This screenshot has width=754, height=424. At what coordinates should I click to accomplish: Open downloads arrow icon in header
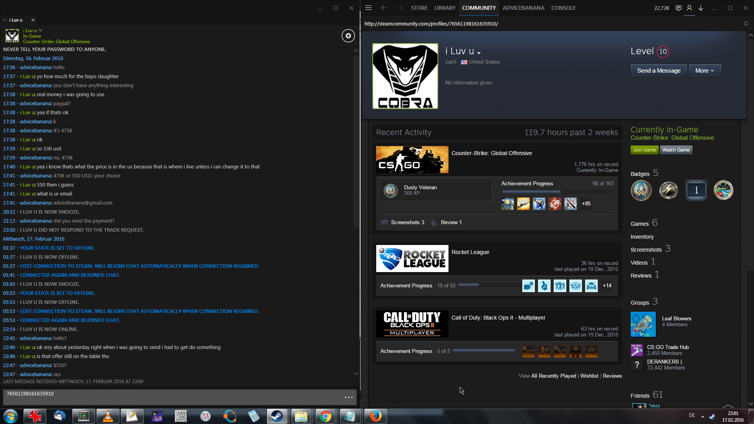click(701, 8)
